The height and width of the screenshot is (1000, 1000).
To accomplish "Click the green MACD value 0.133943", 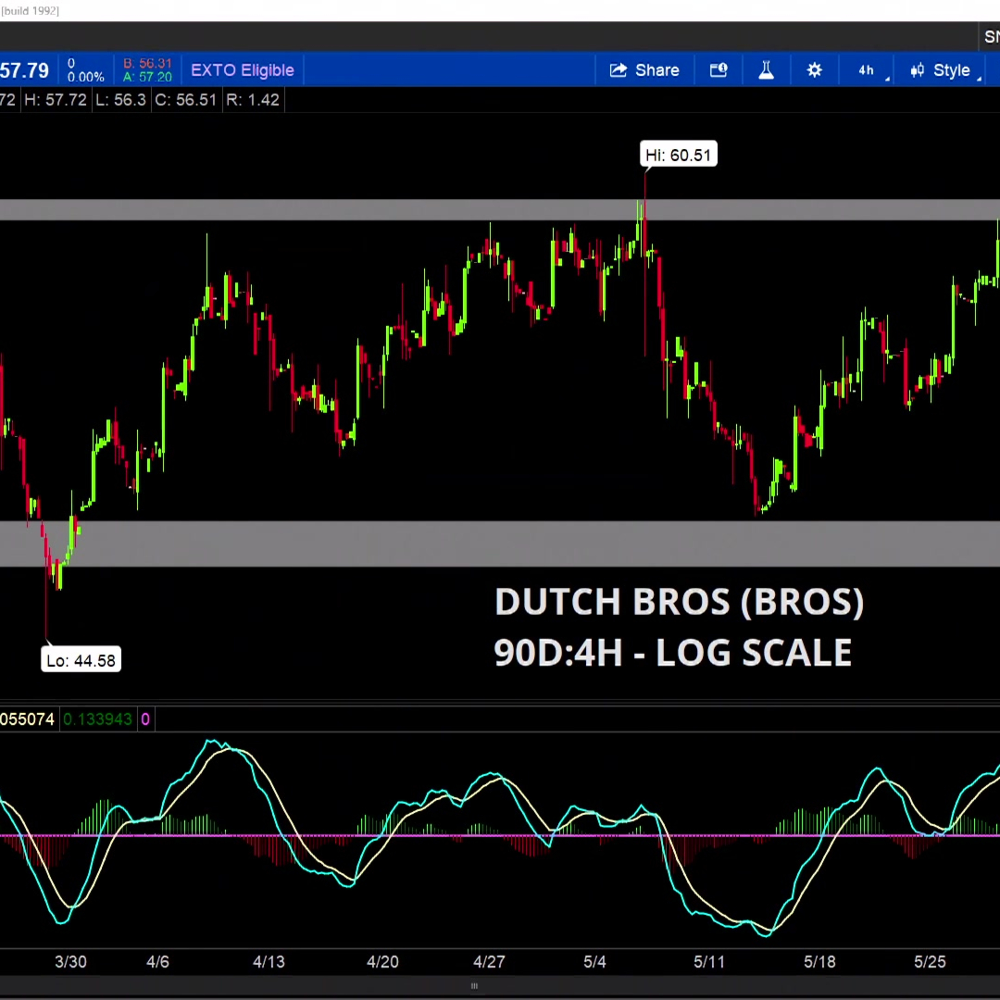I will [97, 719].
